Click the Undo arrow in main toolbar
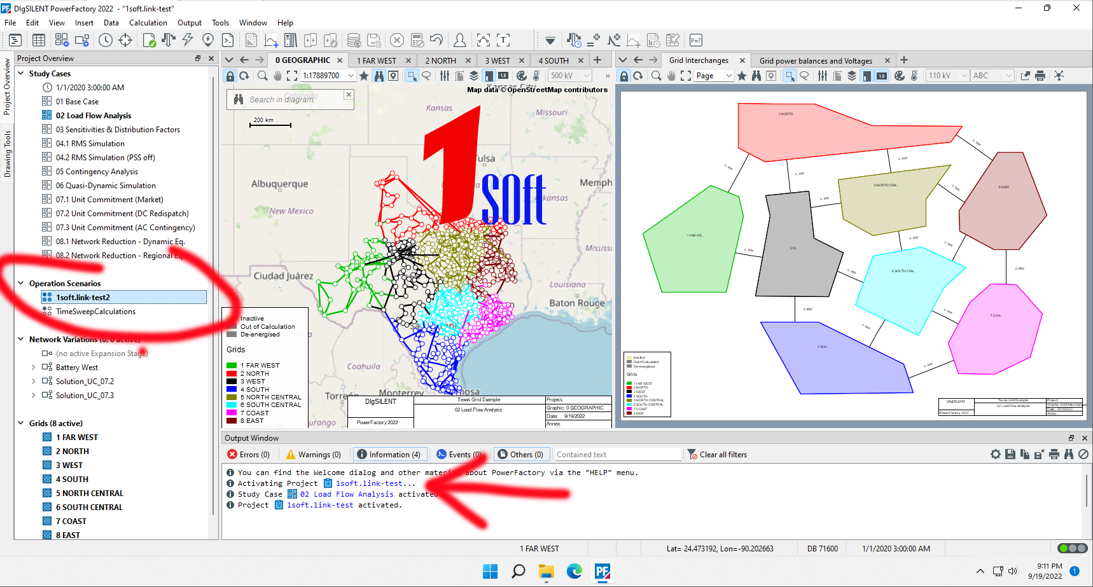This screenshot has height=587, width=1093. click(x=436, y=40)
